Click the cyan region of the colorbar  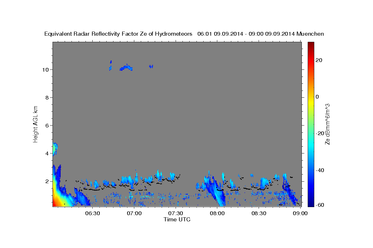(311, 144)
